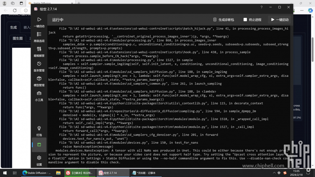Maximize the 绘世 launcher window
The height and width of the screenshot is (177, 315).
click(279, 7)
